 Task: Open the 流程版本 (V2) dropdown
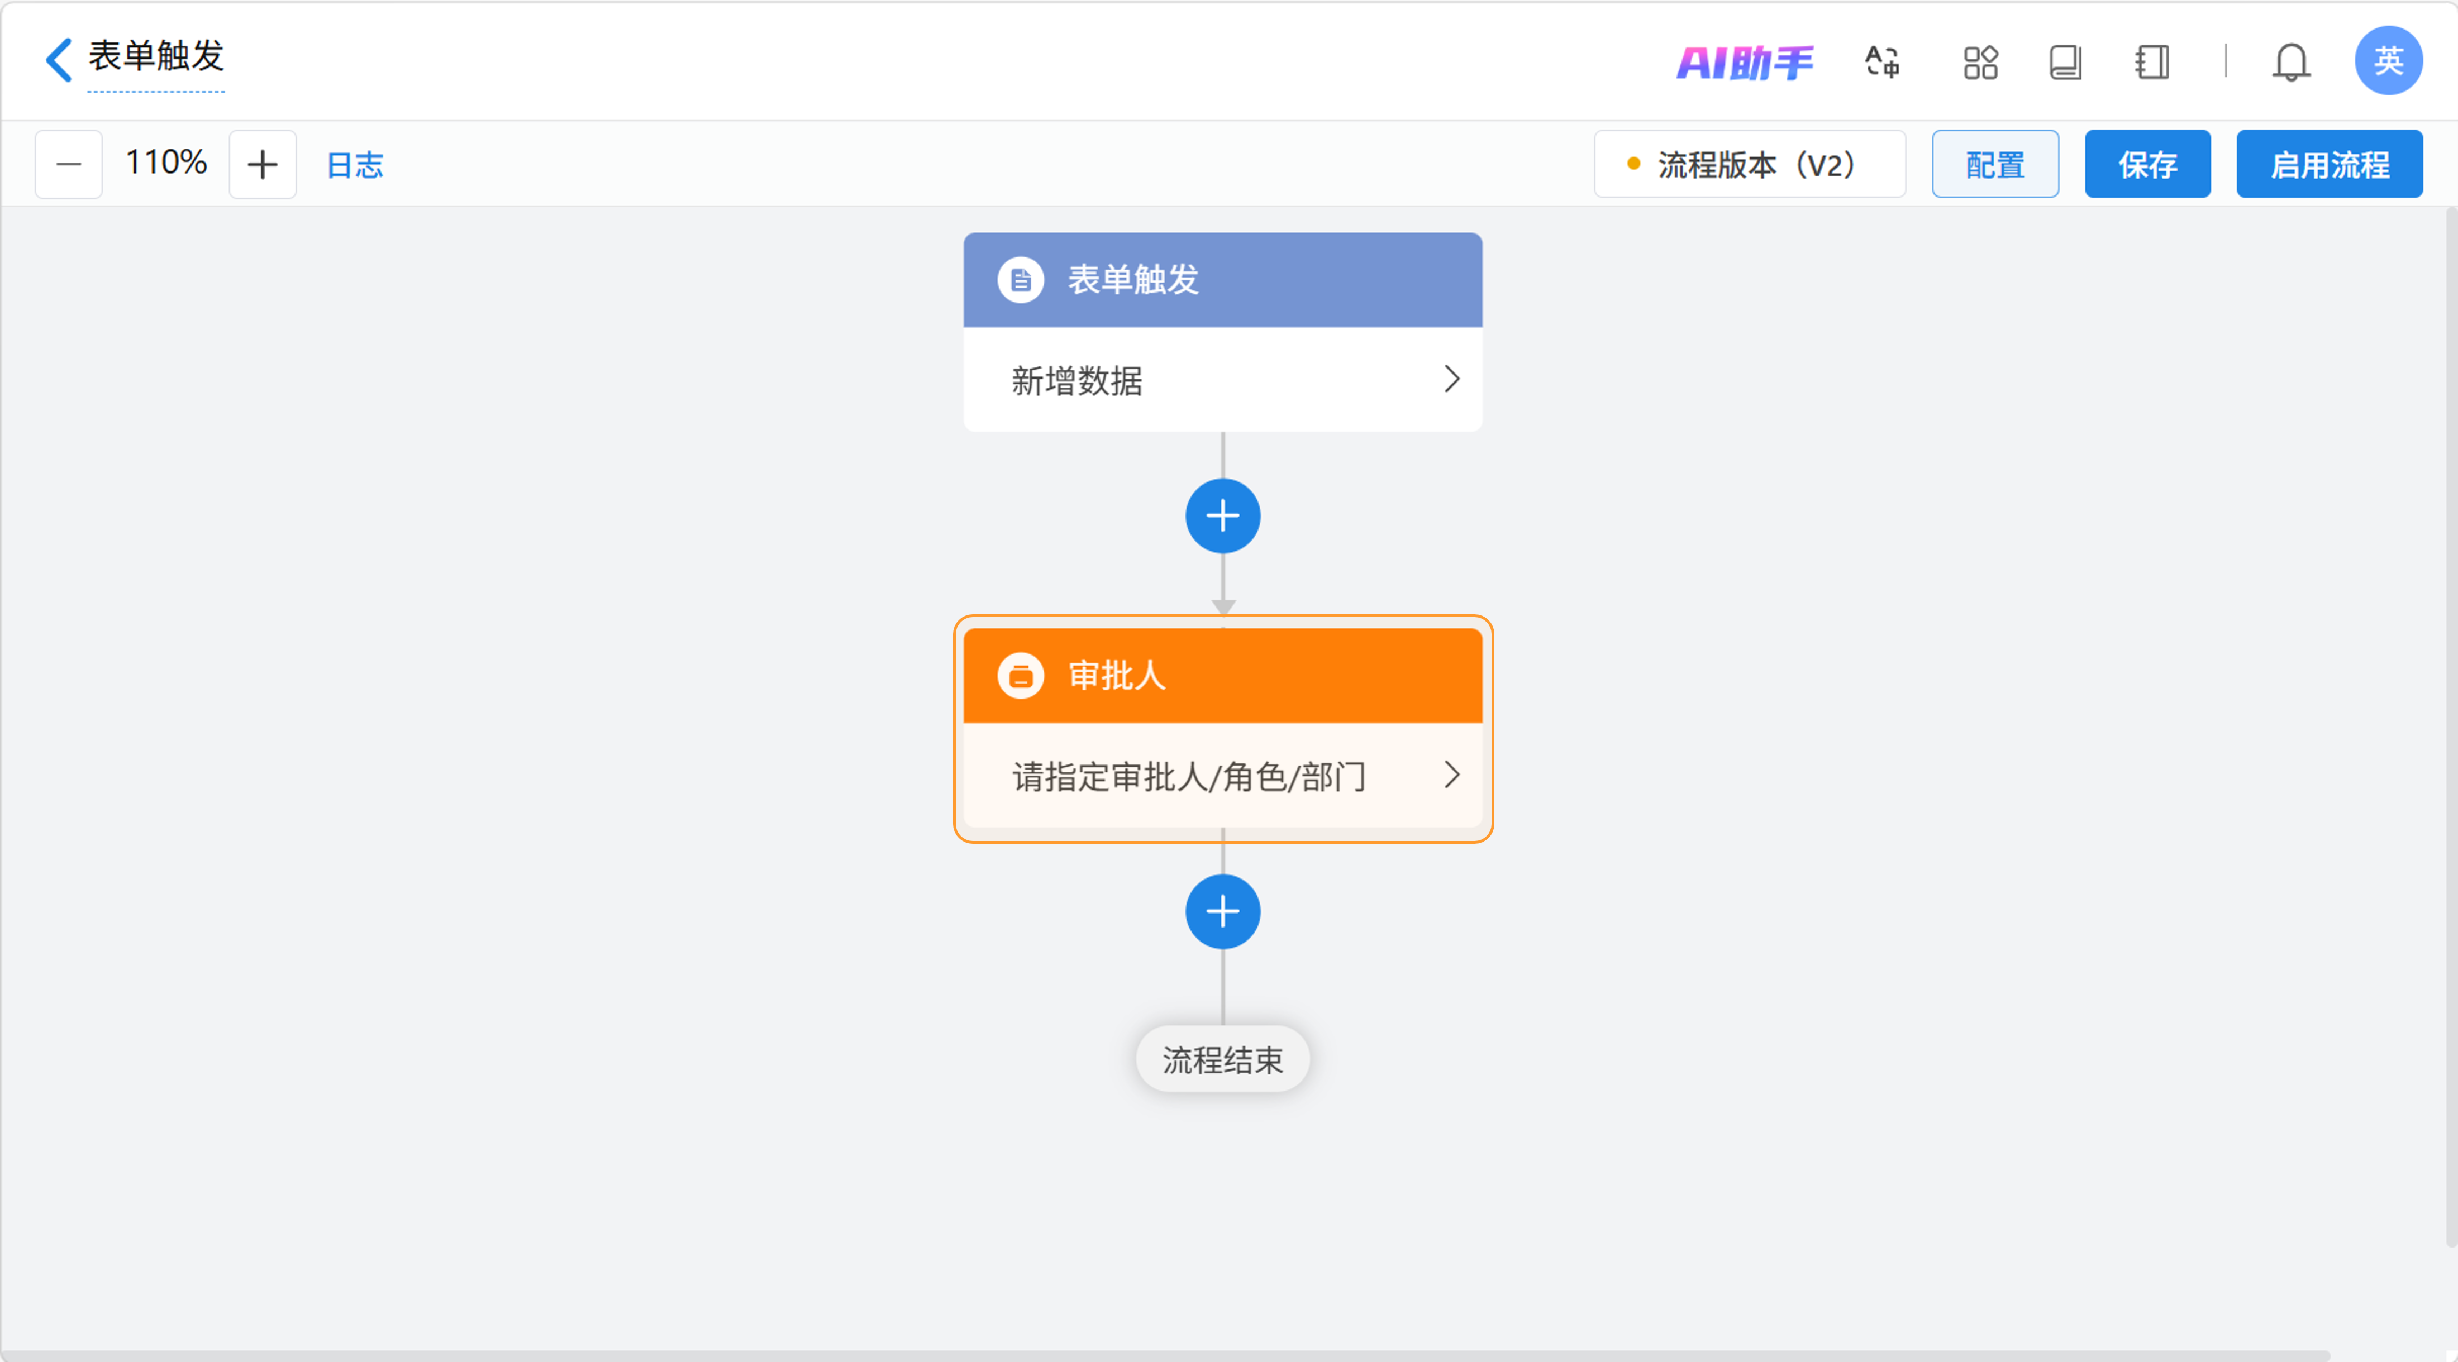(1749, 164)
